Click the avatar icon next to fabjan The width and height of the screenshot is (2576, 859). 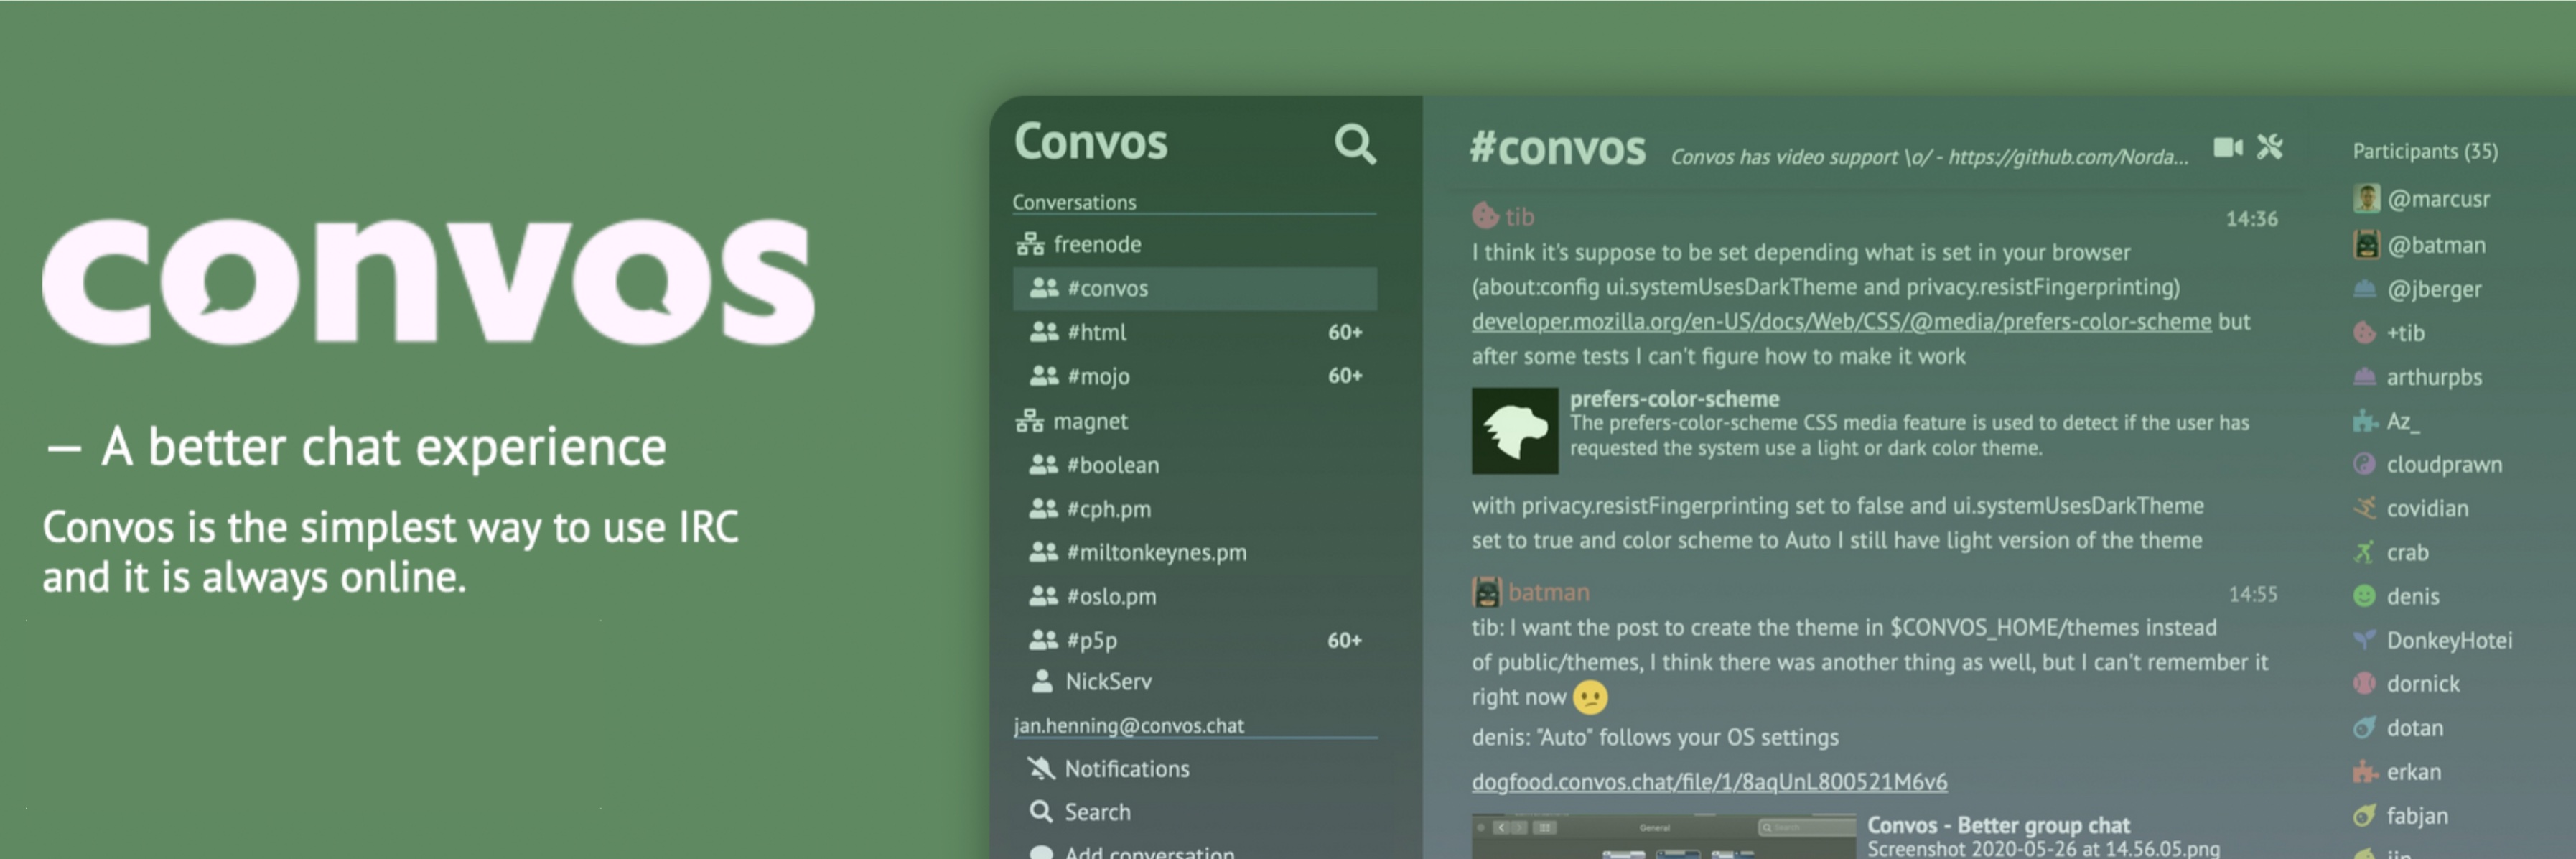point(2364,816)
